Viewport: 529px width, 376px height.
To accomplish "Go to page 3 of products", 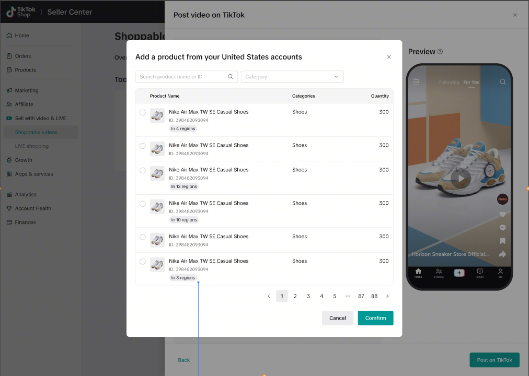I will point(308,296).
